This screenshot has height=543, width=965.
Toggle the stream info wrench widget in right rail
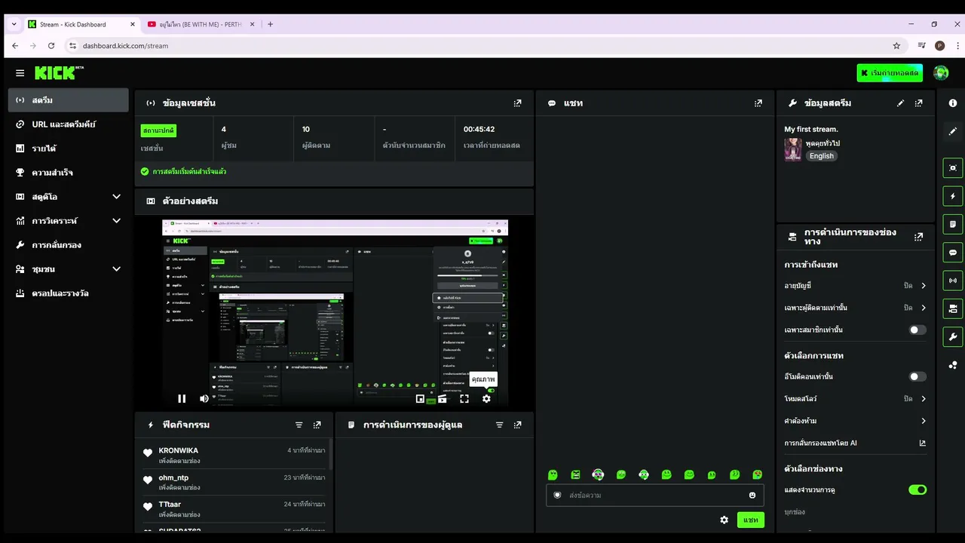pos(953,337)
